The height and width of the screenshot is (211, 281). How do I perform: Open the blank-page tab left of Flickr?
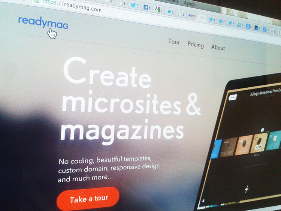pos(181,13)
